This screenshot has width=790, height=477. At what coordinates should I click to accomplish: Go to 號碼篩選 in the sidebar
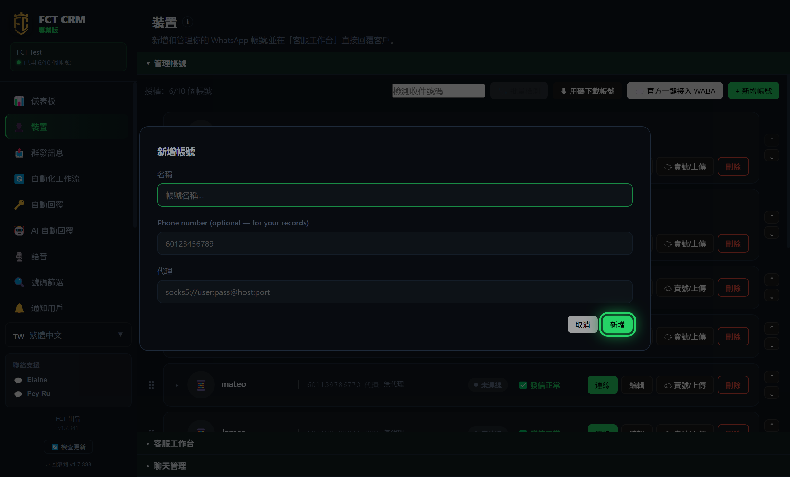(67, 282)
